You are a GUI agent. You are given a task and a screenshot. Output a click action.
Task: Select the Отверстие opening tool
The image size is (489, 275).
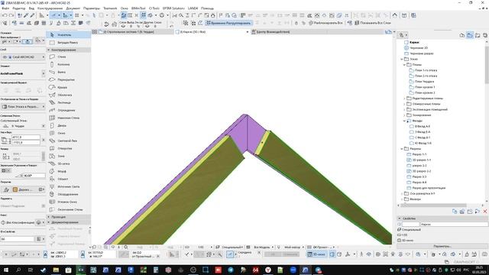(69, 148)
